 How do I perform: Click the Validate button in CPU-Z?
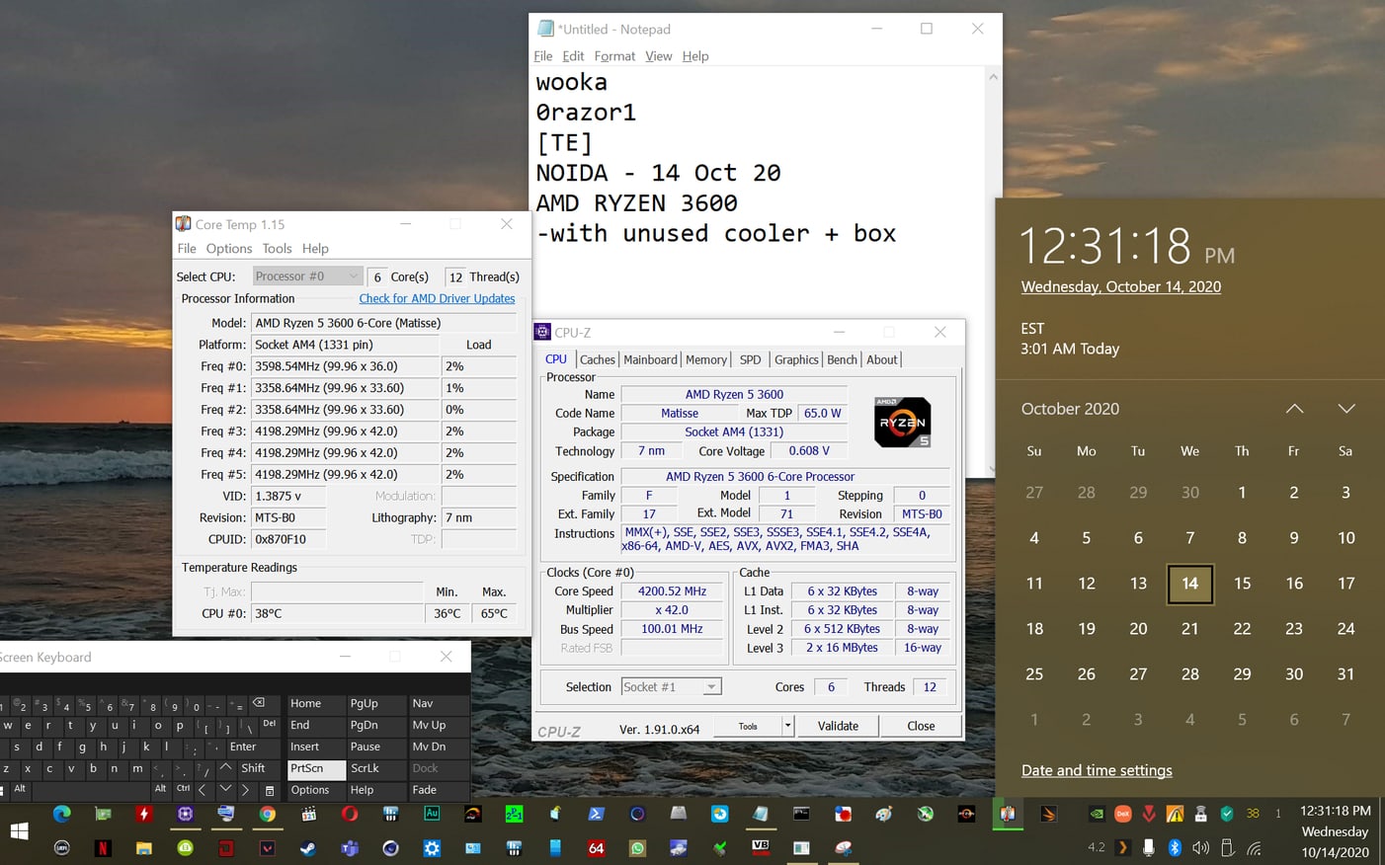838,726
